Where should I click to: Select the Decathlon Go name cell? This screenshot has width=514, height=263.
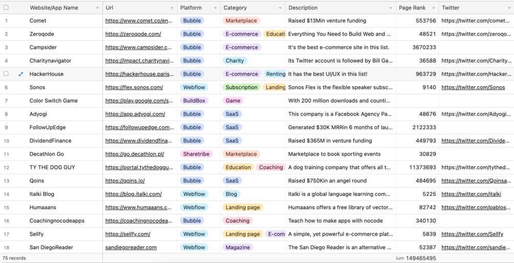point(47,154)
